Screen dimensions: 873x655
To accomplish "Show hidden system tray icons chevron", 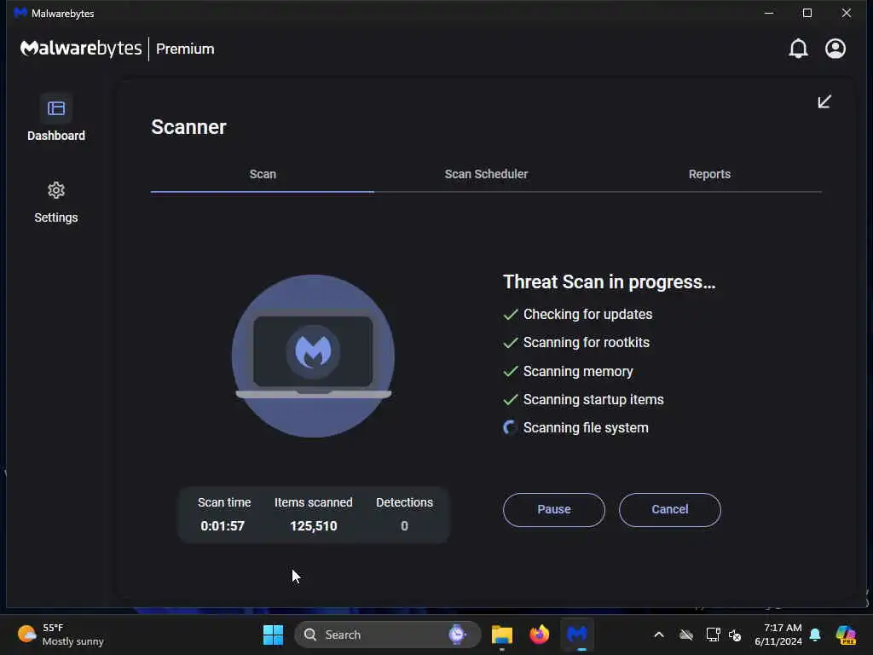I will 659,635.
